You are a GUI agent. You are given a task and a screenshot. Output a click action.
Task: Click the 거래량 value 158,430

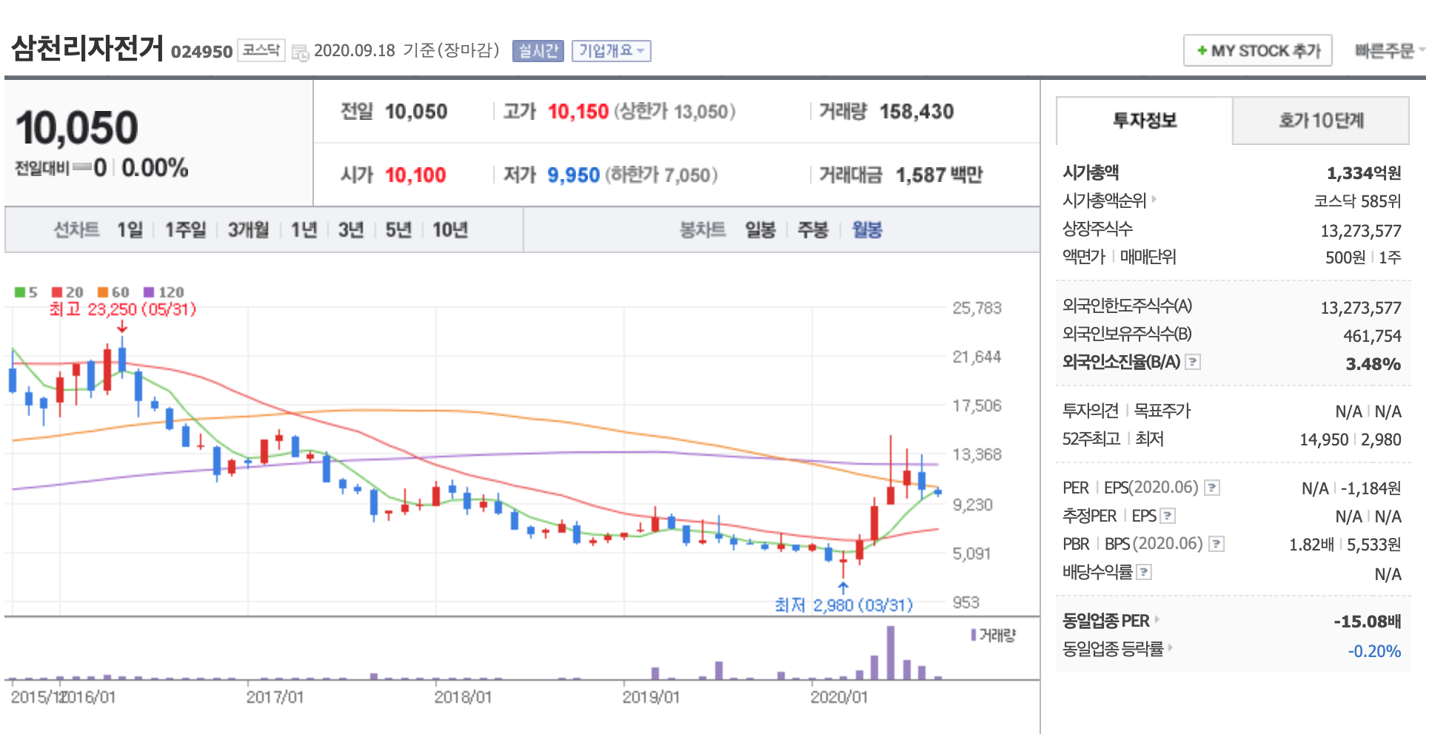[x=917, y=112]
